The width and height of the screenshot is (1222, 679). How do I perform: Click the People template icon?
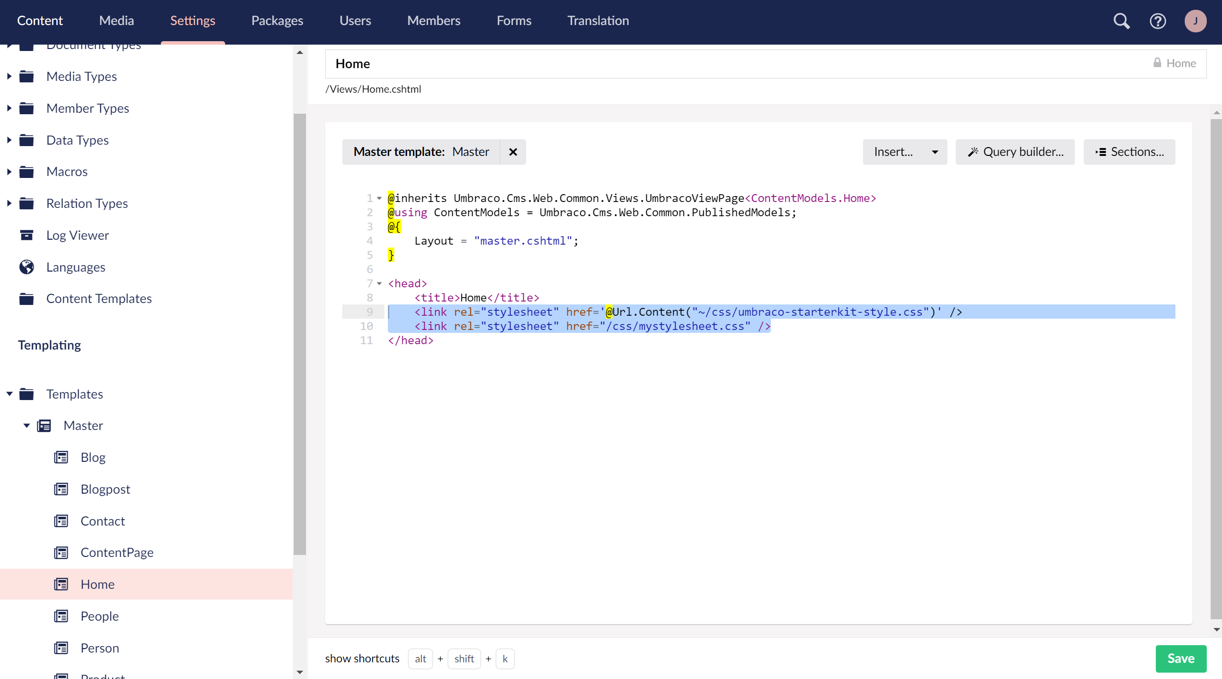[x=61, y=616]
